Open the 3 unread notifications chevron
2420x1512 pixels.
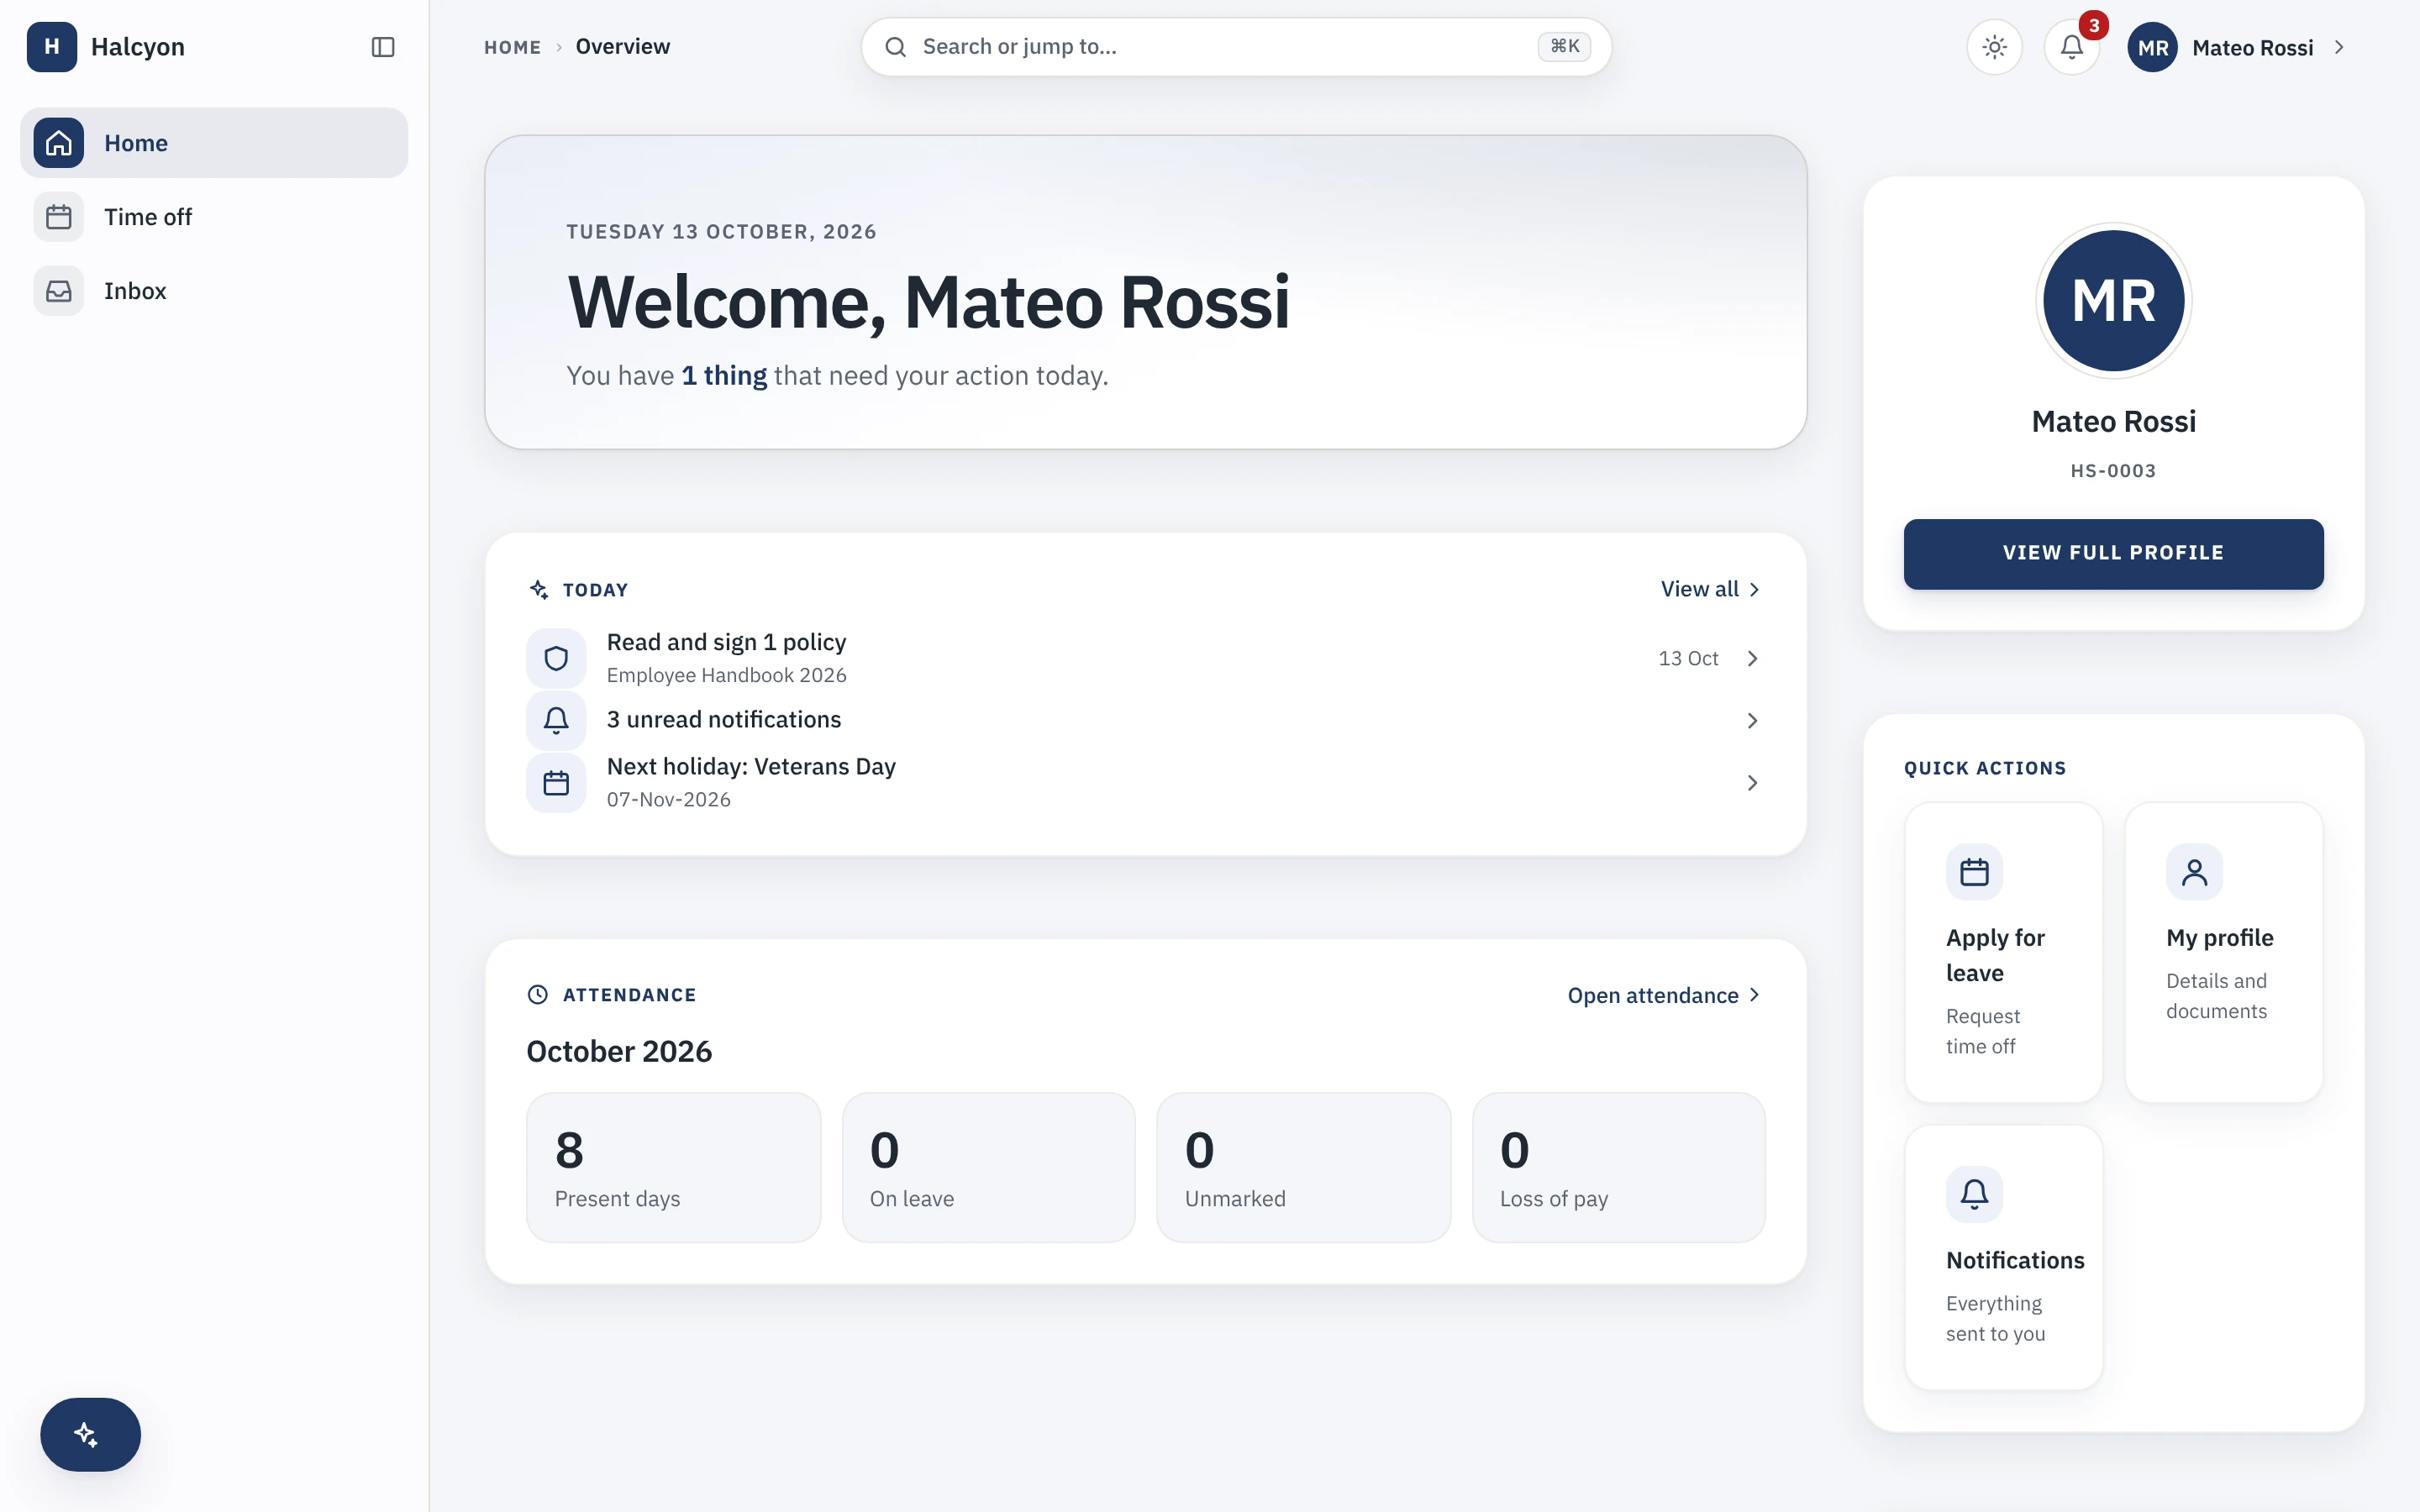1752,720
